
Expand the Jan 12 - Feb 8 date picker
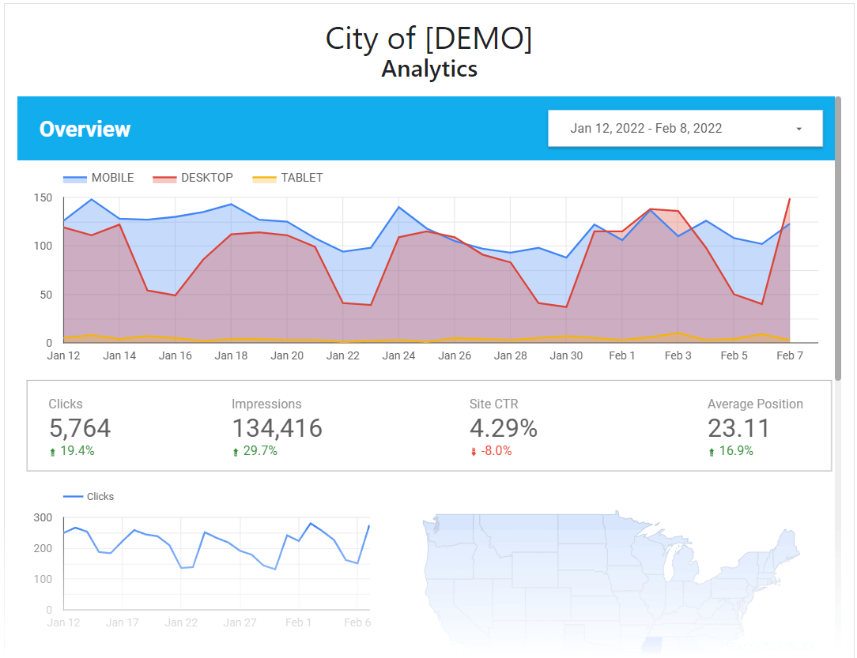(x=685, y=128)
